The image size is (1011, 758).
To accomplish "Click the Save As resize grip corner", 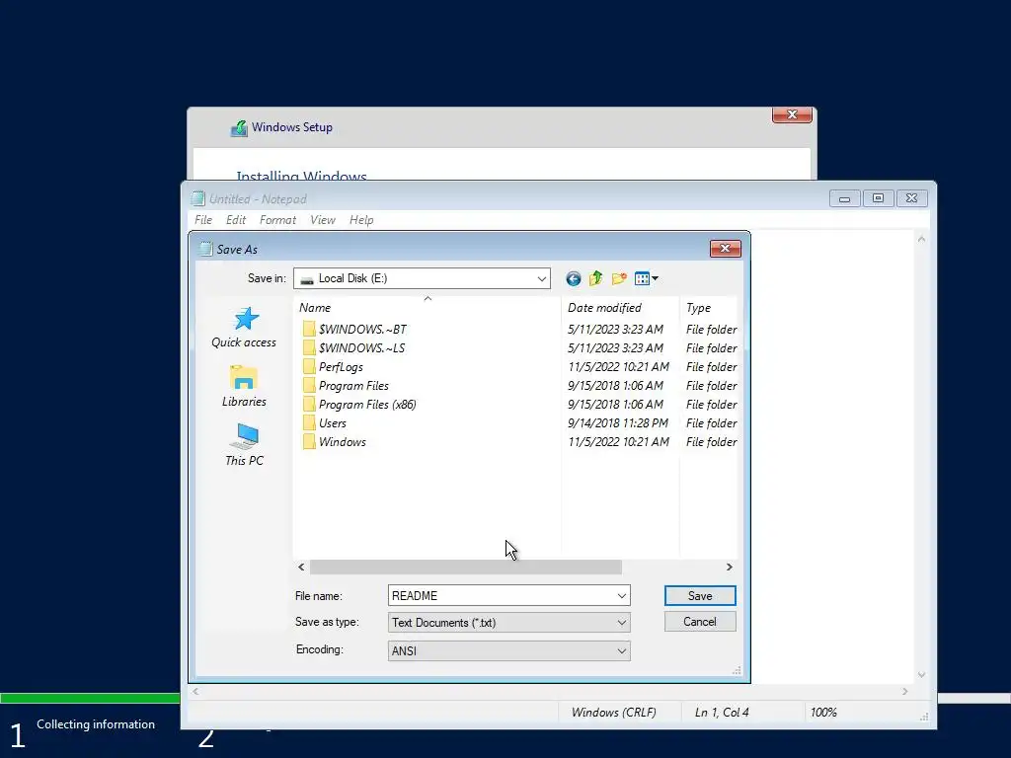I will tap(737, 671).
